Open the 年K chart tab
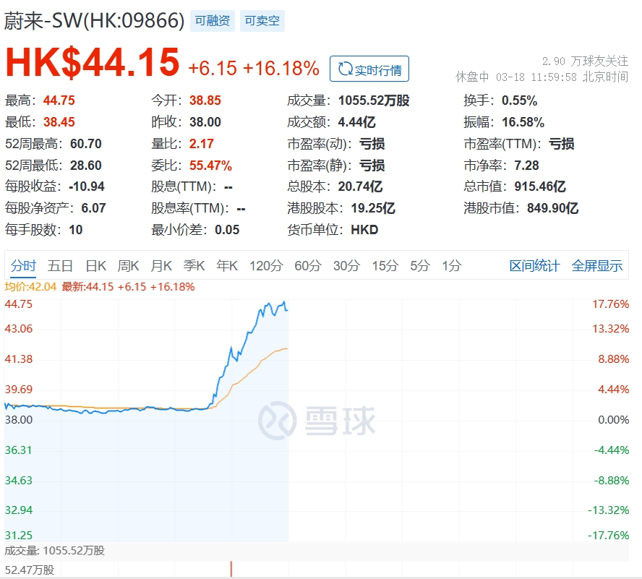Screen dimensions: 642x579 pos(227,266)
